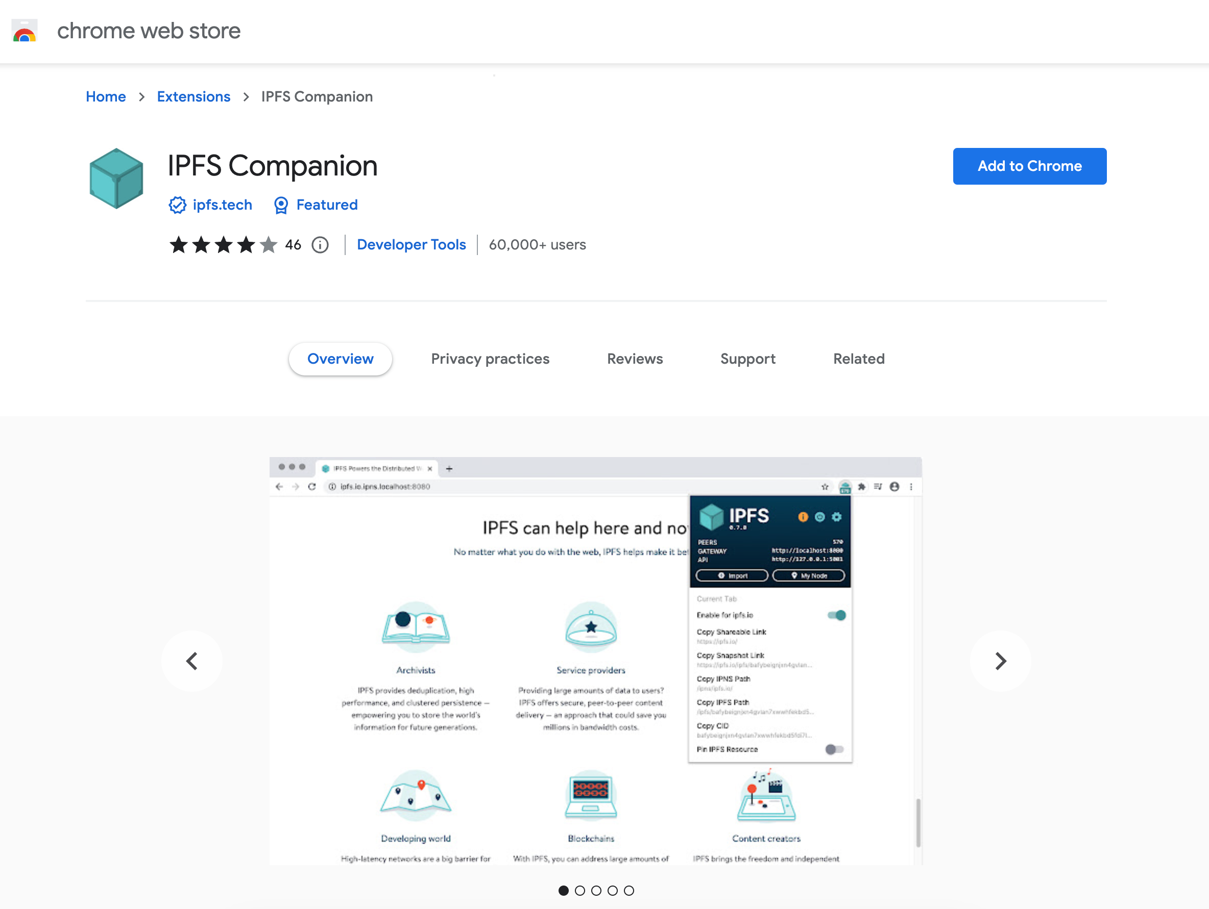Image resolution: width=1209 pixels, height=909 pixels.
Task: Select the Reviews tab
Action: [x=635, y=358]
